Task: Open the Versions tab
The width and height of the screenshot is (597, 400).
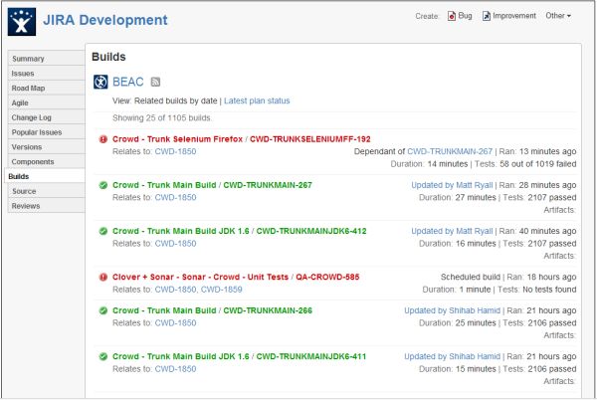Action: pos(46,147)
